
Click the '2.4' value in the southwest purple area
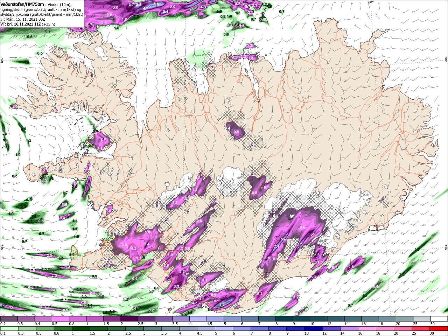click(147, 244)
